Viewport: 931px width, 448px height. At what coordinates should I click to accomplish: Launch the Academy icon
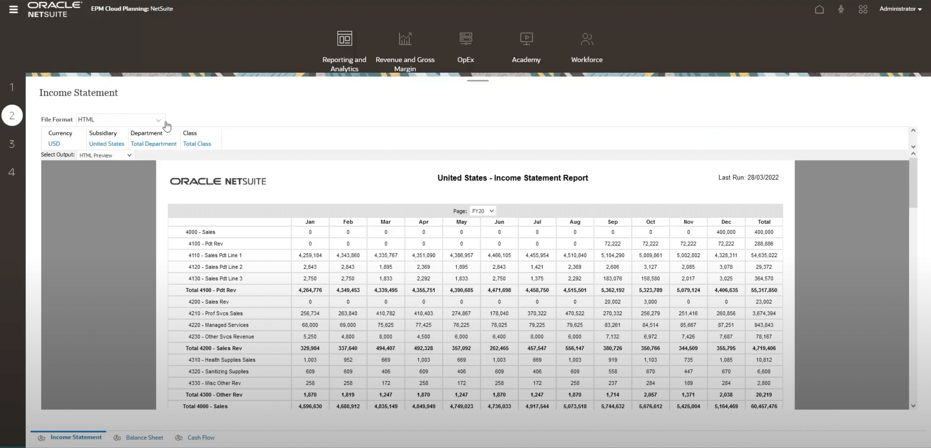526,39
